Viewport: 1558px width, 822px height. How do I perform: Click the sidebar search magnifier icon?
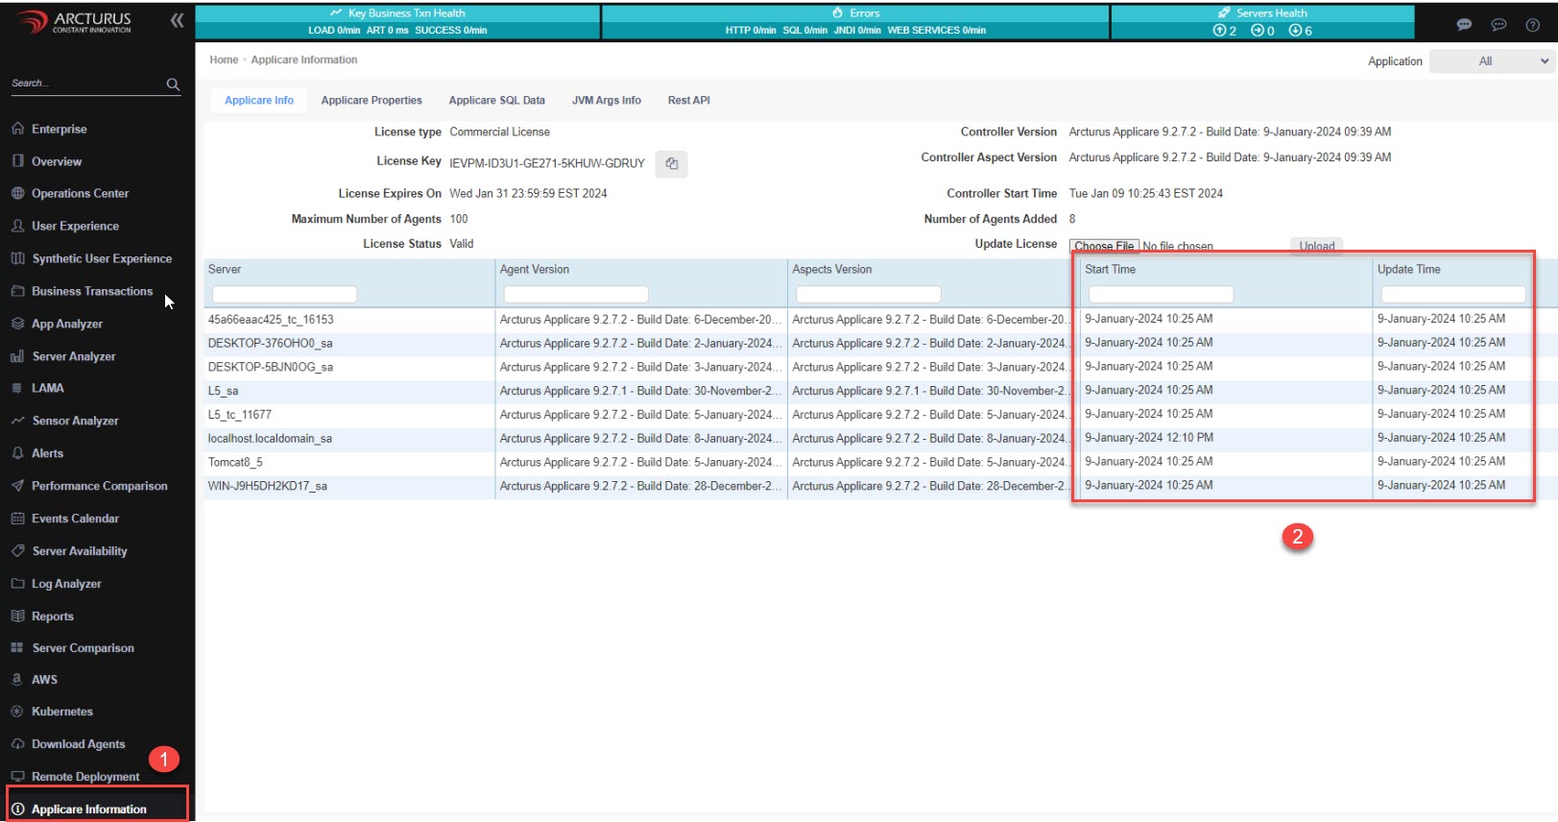click(x=173, y=85)
